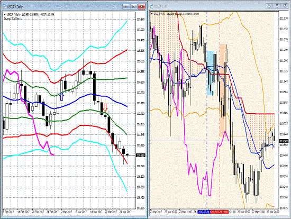Click the '24 Feb 2017' date on Daily axis
Image resolution: width=291 pixels, height=219 pixels.
pyautogui.click(x=53, y=212)
